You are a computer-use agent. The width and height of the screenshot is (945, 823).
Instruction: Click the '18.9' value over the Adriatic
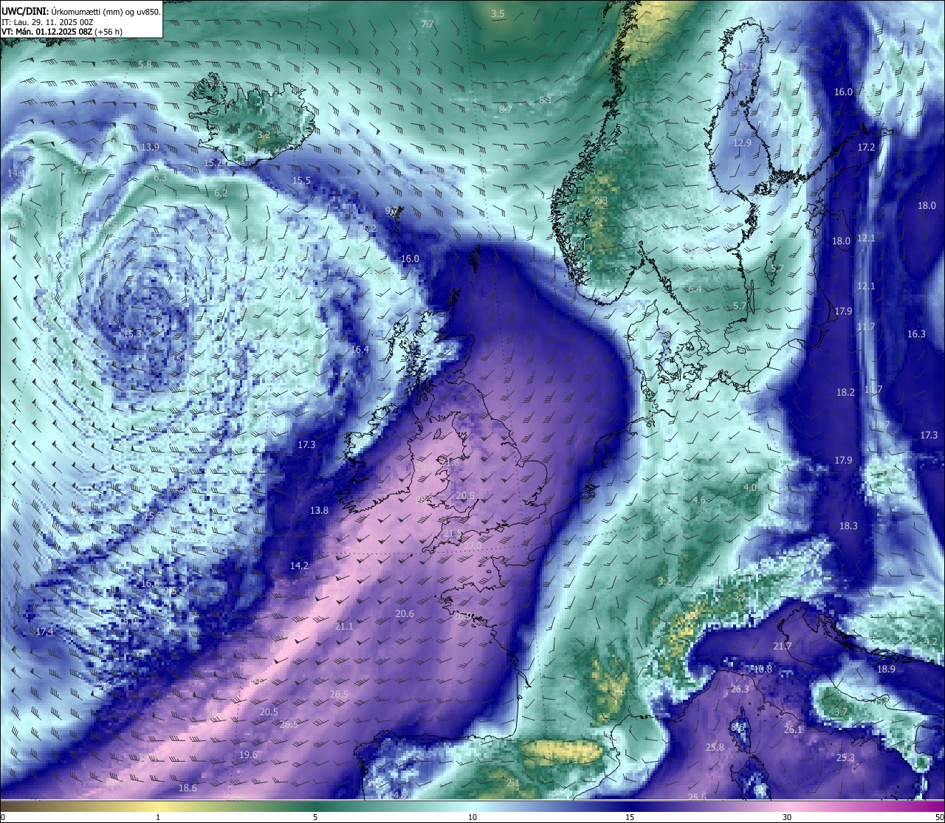[886, 669]
